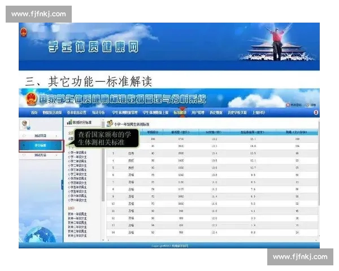Open 初中三年级男生 standard in tree
This screenshot has height=271, width=339.
77,231
